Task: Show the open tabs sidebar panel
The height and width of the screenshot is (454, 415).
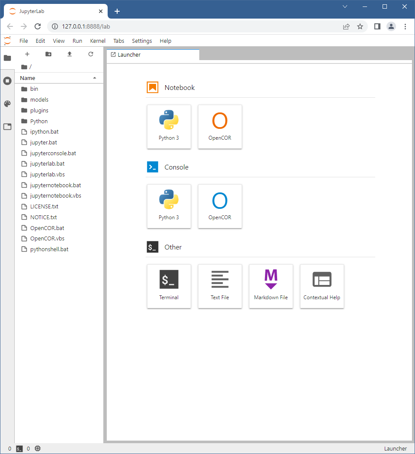Action: (x=7, y=127)
